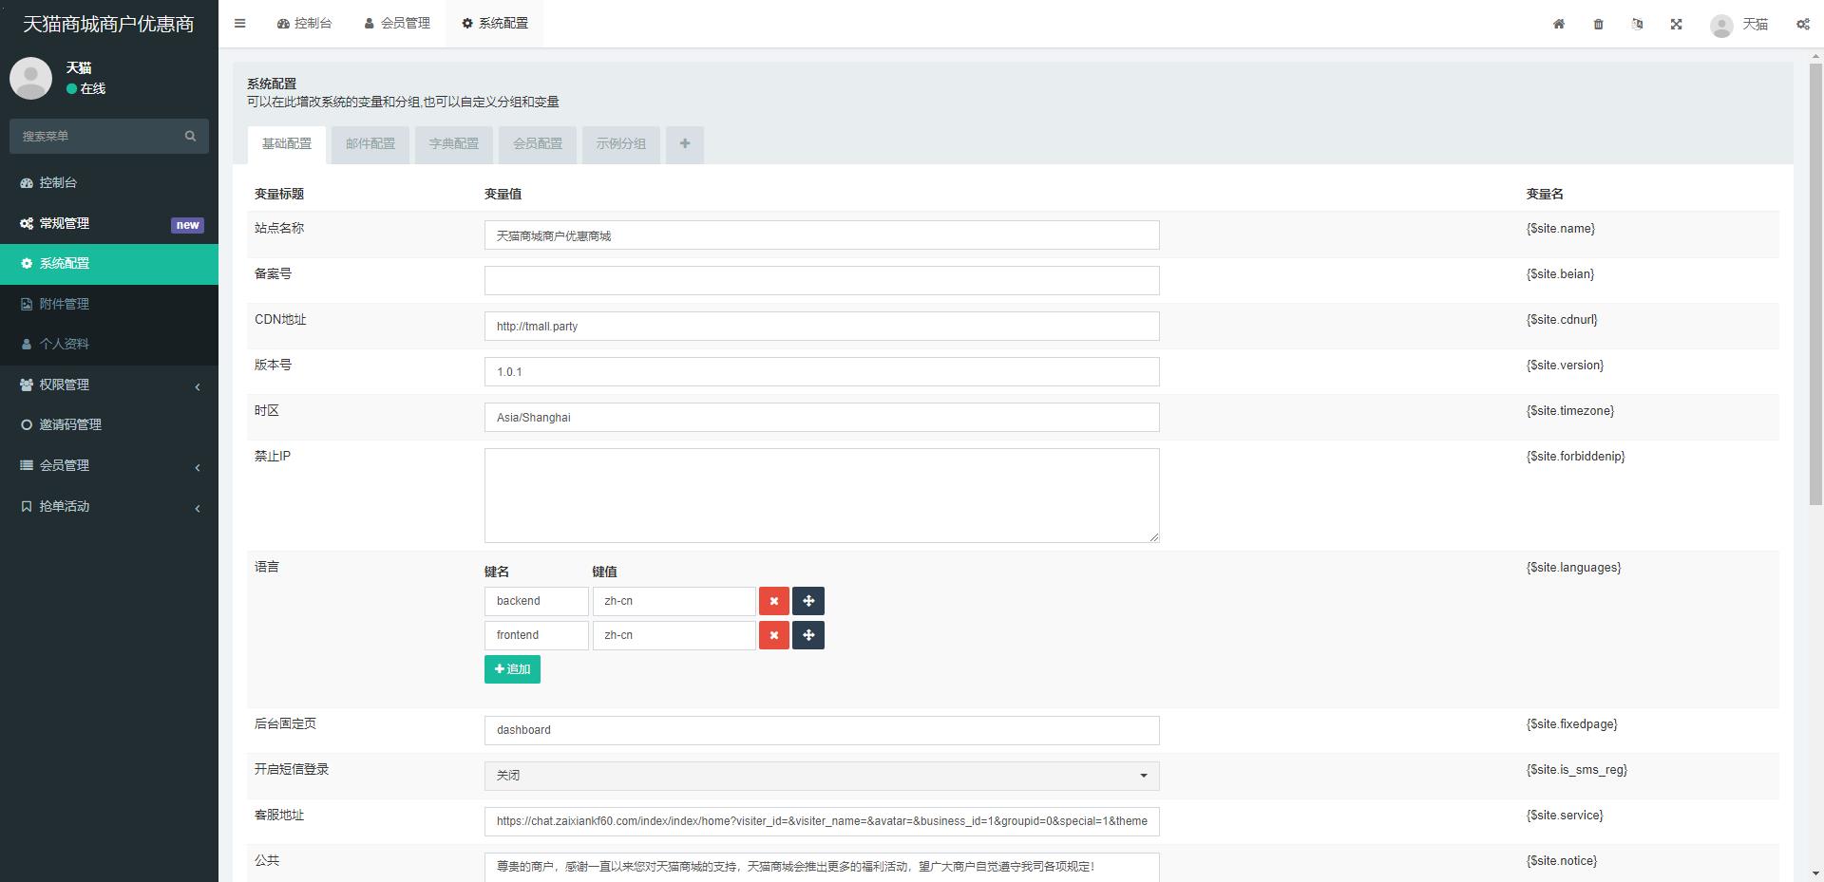Image resolution: width=1824 pixels, height=882 pixels.
Task: Click the trash icon to clear cache
Action: coord(1598,24)
